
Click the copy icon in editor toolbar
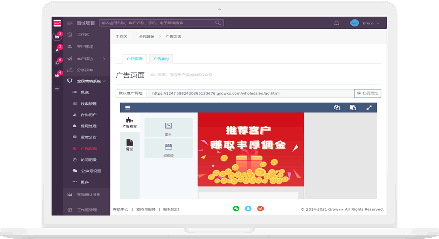click(337, 107)
